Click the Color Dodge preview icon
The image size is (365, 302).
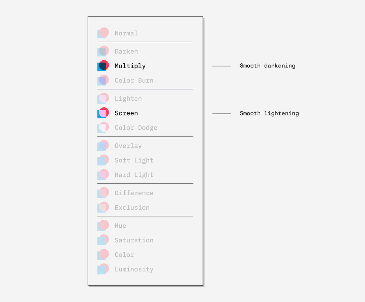click(x=103, y=127)
